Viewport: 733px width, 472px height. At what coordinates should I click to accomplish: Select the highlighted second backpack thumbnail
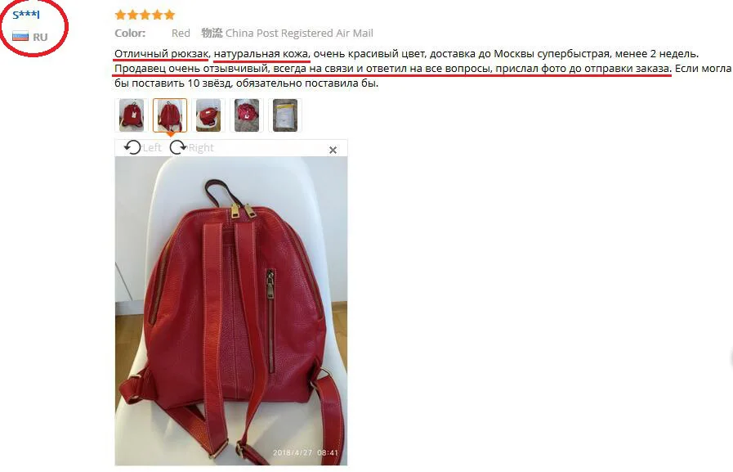[170, 115]
